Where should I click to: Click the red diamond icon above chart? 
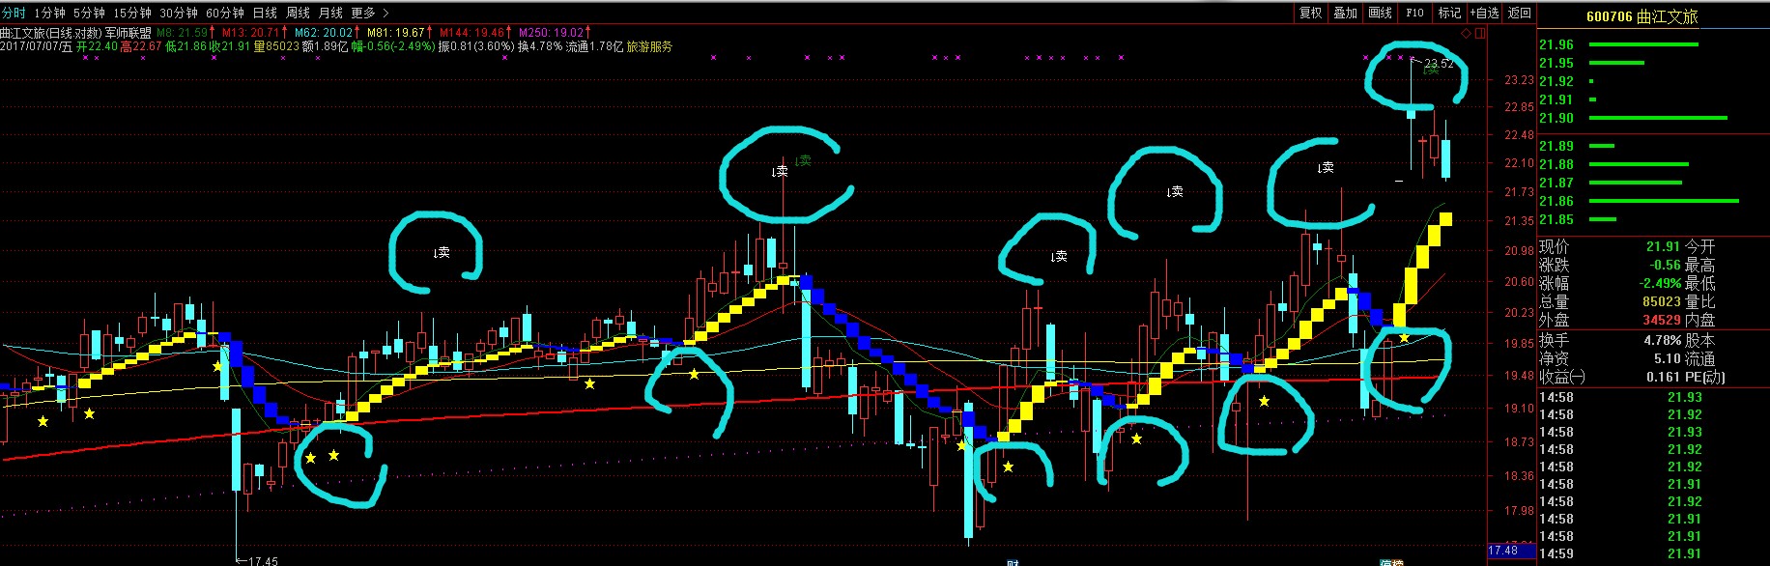pyautogui.click(x=1466, y=34)
